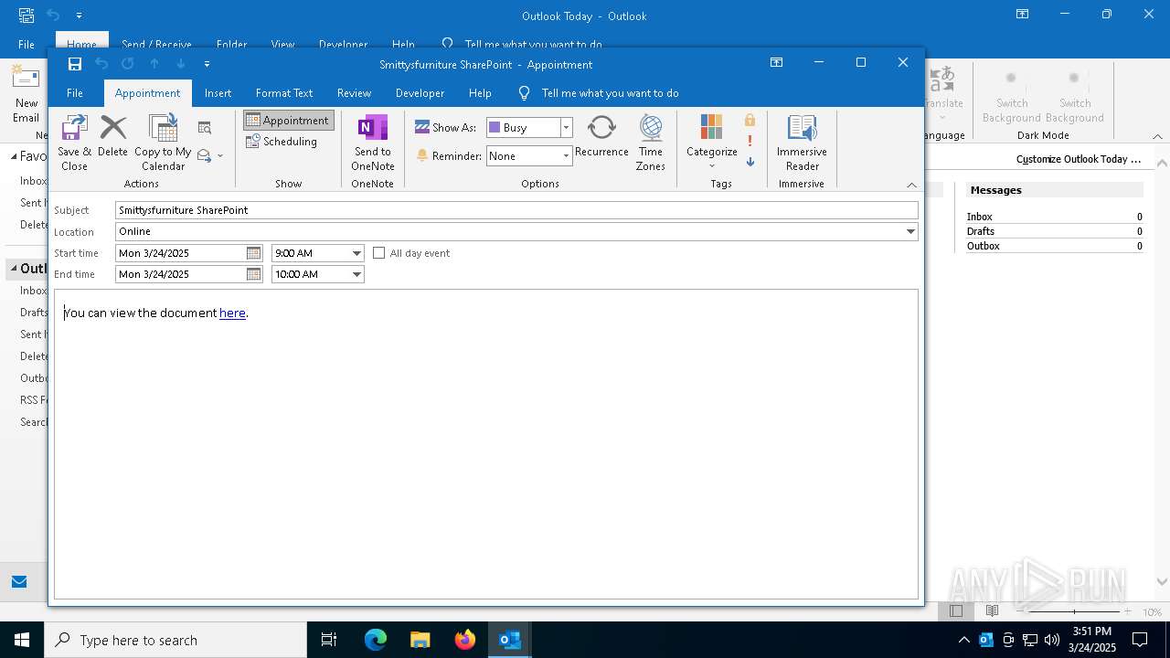Viewport: 1170px width, 658px height.
Task: Open the 9:00 AM start time dropdown
Action: (356, 253)
